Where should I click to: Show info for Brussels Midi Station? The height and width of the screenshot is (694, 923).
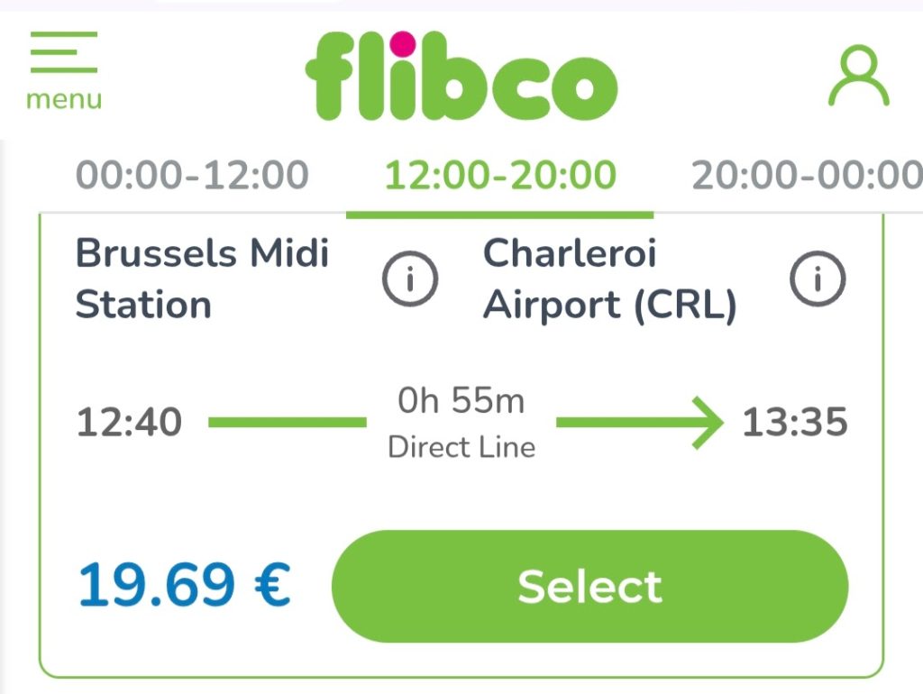pyautogui.click(x=410, y=280)
